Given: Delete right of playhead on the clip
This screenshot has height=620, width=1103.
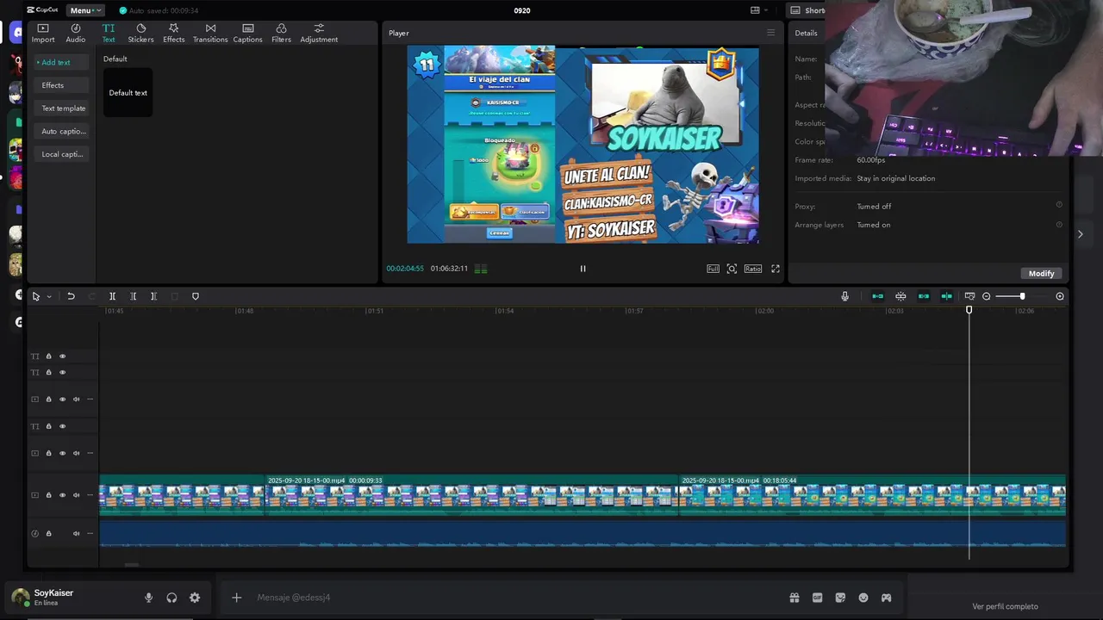Looking at the screenshot, I should tap(153, 296).
